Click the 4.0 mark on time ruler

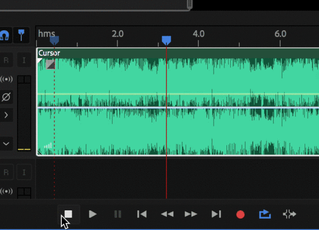198,34
